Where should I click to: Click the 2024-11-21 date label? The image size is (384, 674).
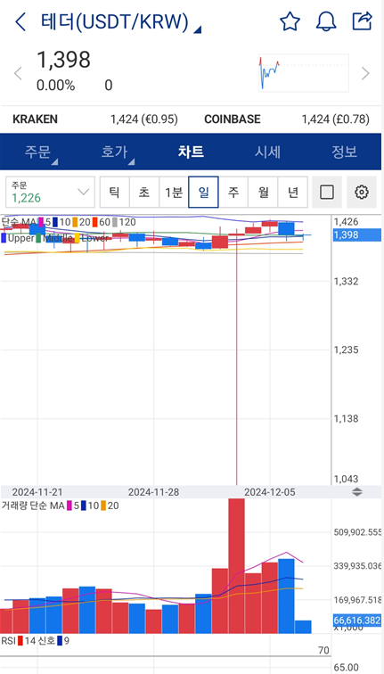pyautogui.click(x=37, y=492)
